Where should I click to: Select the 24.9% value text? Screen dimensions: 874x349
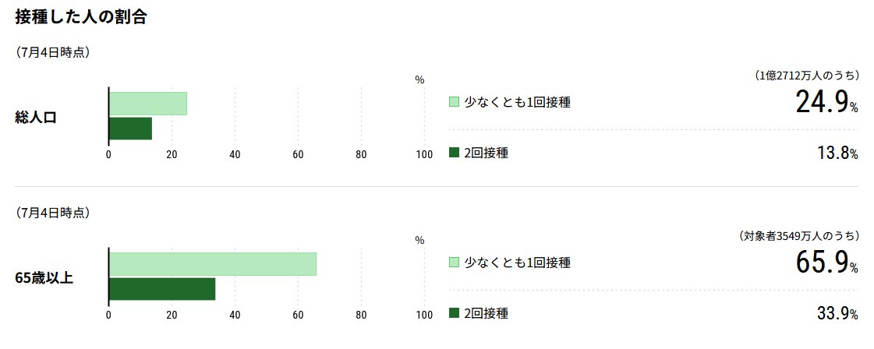(x=826, y=102)
